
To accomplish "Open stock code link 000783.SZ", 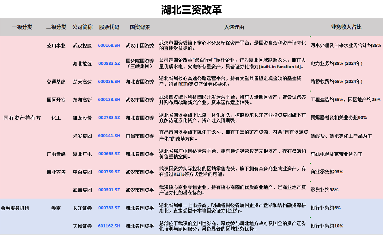I will [109, 208].
